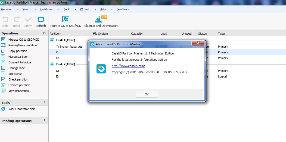Open the Partitions menu
The width and height of the screenshot is (286, 142).
(46, 9)
